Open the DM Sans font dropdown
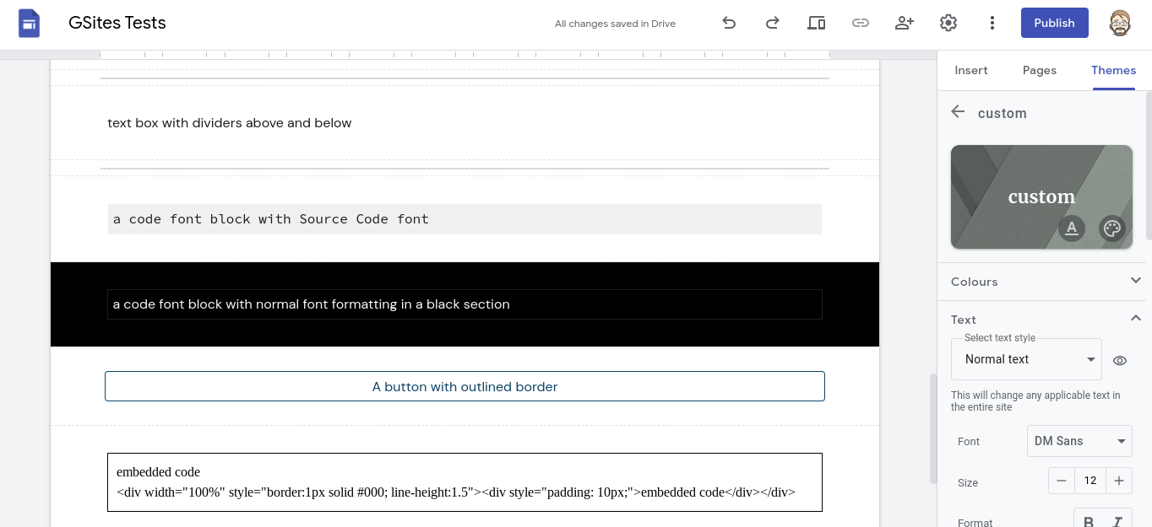 pos(1079,441)
